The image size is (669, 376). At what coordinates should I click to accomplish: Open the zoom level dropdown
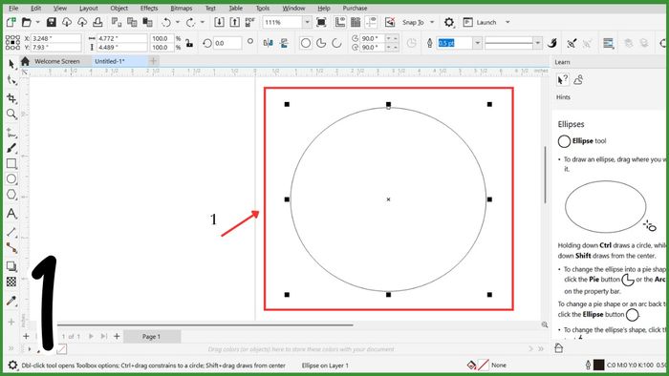coord(307,22)
